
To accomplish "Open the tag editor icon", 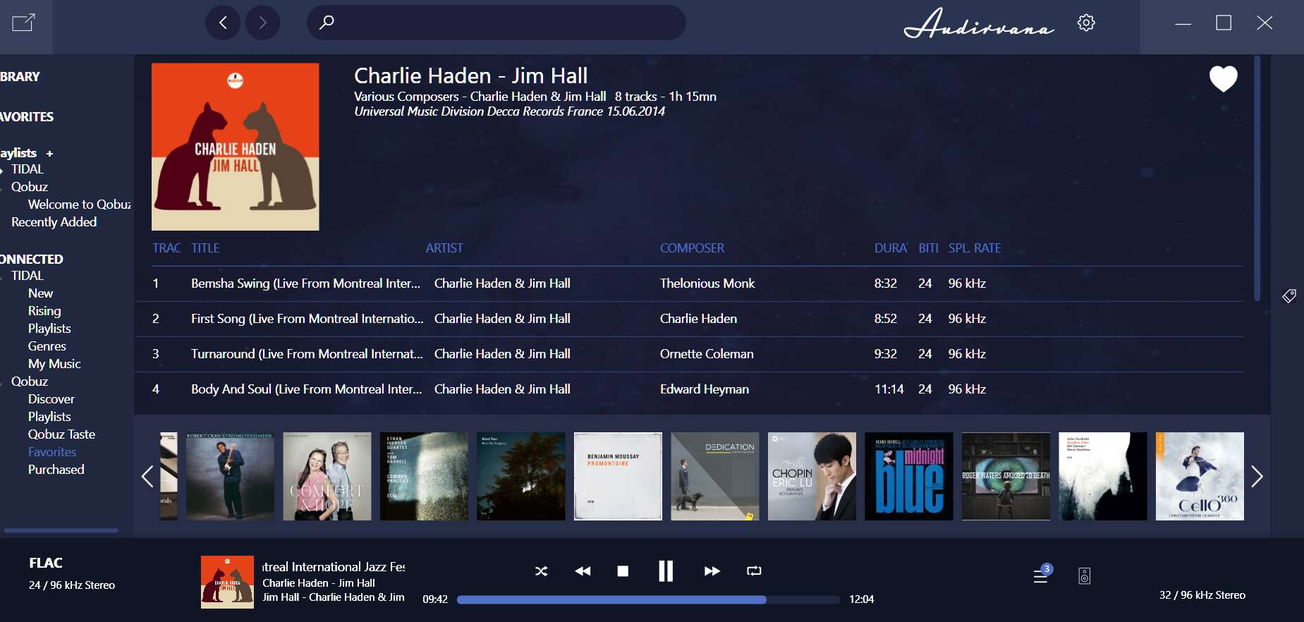I will (1289, 295).
